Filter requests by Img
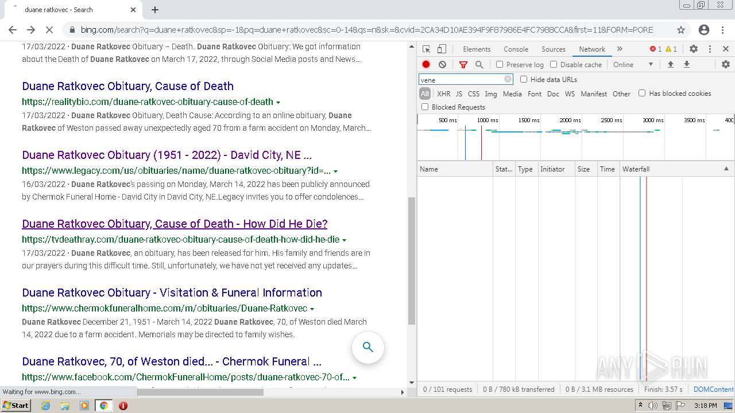The width and height of the screenshot is (735, 413). click(491, 93)
